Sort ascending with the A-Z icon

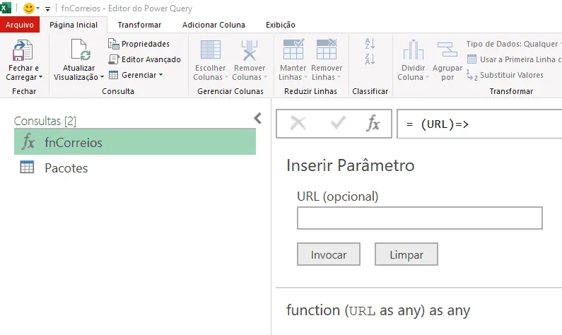click(x=370, y=44)
